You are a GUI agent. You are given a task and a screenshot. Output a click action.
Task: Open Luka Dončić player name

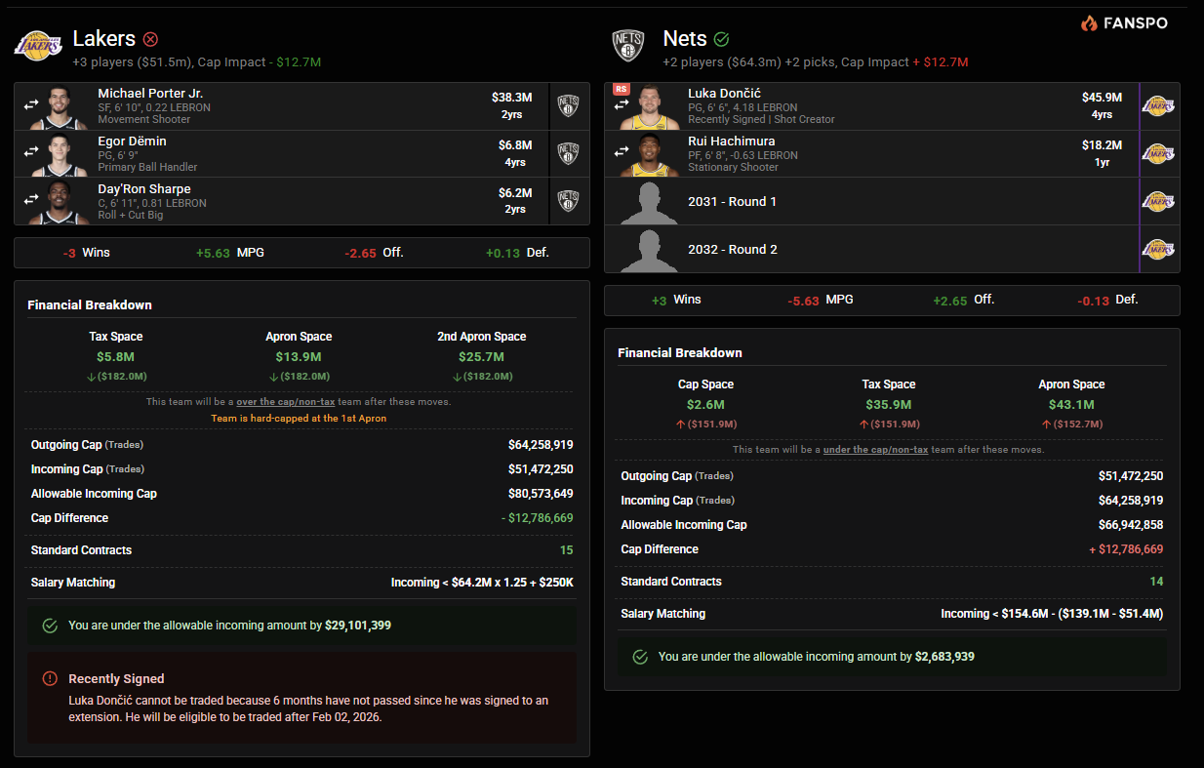pyautogui.click(x=724, y=94)
